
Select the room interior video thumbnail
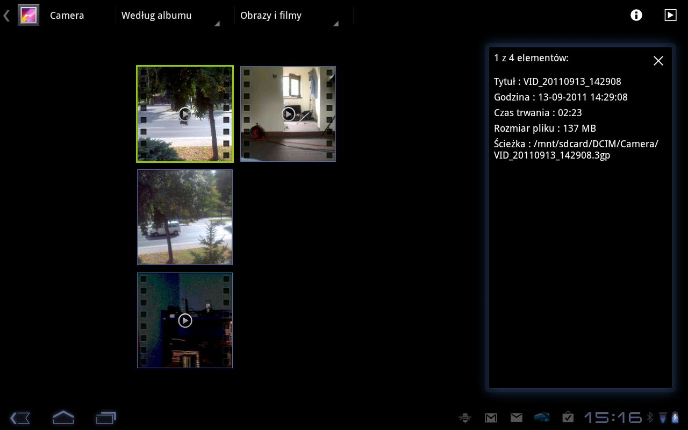click(x=288, y=114)
